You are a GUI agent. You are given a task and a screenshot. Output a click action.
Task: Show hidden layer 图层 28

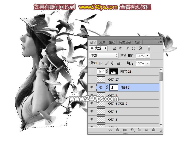click(92, 71)
